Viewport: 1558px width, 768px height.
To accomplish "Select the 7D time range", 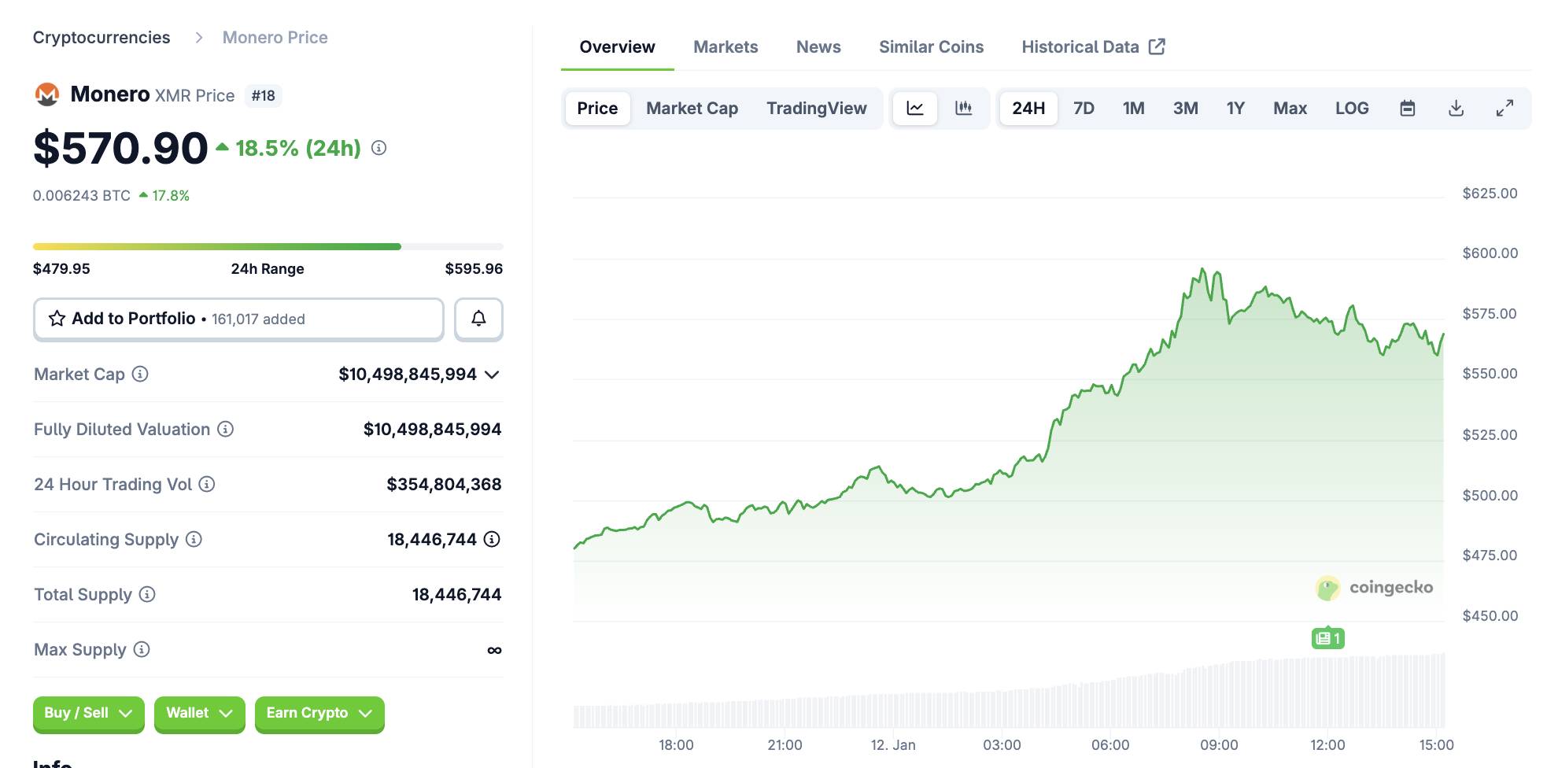I will 1084,109.
